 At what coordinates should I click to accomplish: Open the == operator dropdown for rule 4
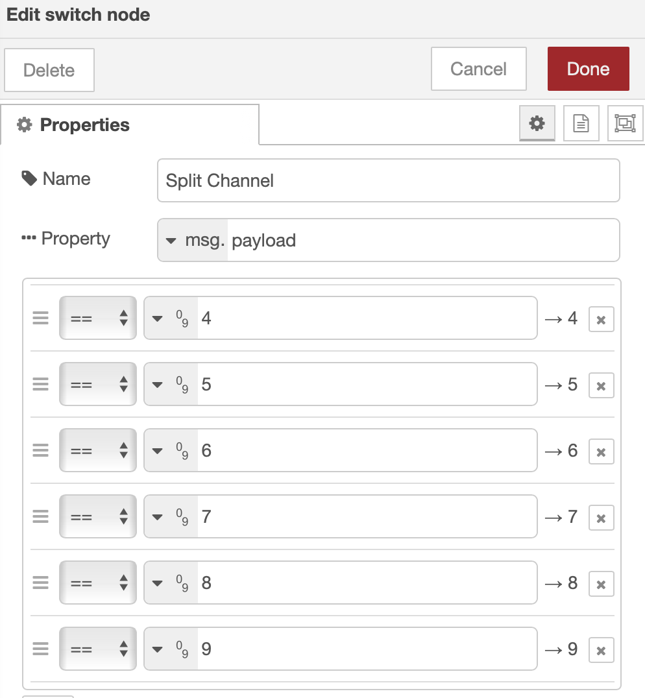(98, 319)
